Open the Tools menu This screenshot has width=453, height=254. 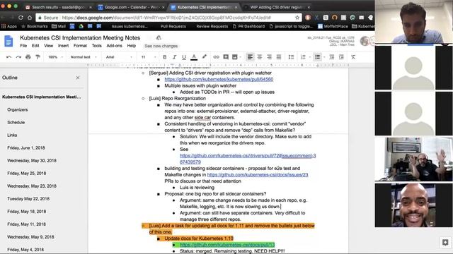(x=97, y=46)
